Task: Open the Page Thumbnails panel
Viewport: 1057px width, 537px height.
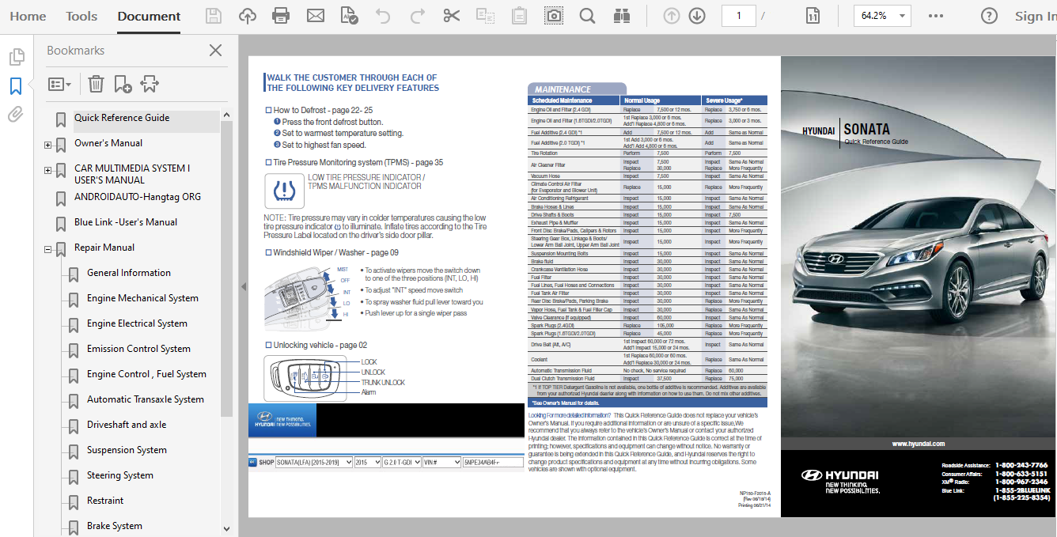Action: click(16, 57)
